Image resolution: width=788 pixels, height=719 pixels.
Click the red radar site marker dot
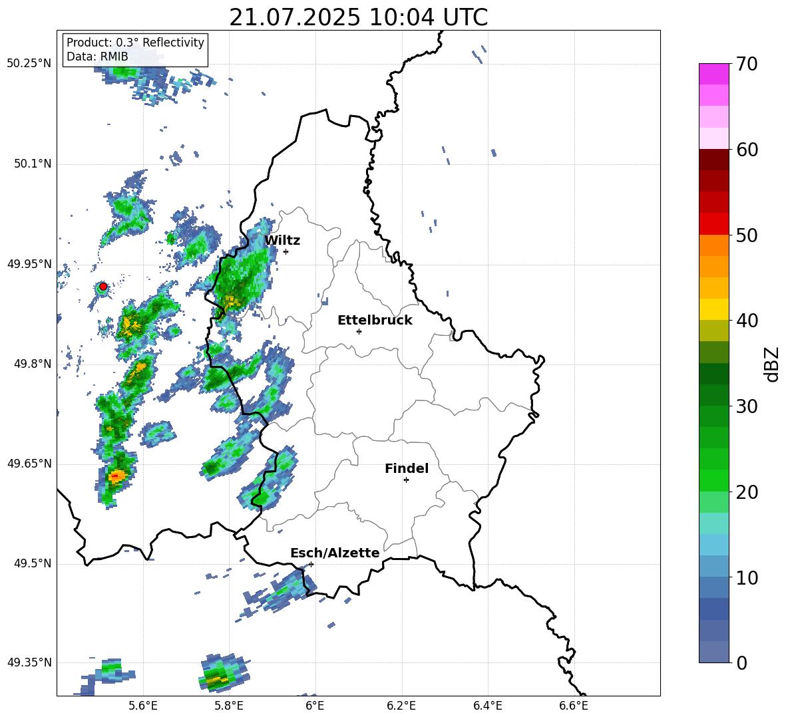(x=103, y=286)
